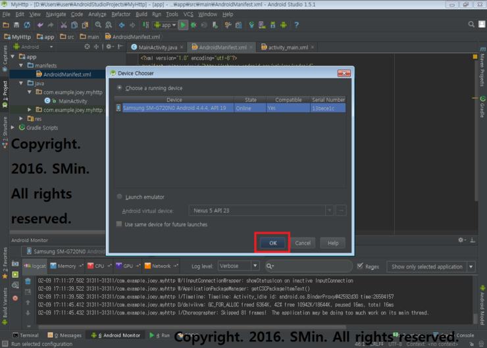Collapse the java folder
The height and width of the screenshot is (348, 487).
click(x=21, y=83)
